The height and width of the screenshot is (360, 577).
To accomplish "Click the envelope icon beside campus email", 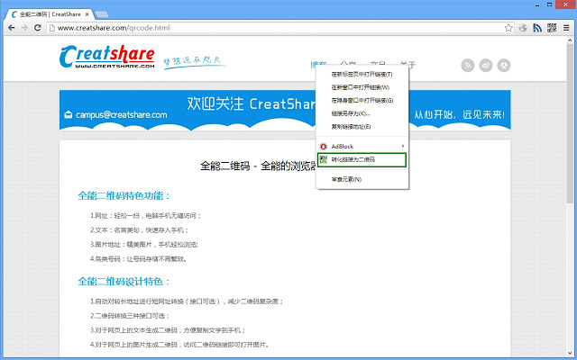I will (69, 114).
